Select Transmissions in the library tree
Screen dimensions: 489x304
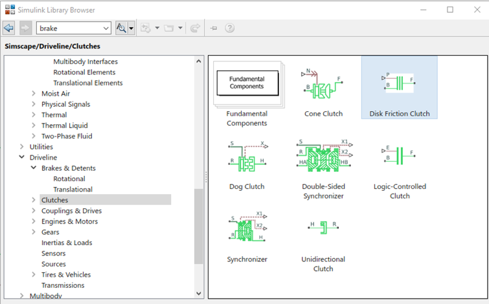click(x=63, y=285)
